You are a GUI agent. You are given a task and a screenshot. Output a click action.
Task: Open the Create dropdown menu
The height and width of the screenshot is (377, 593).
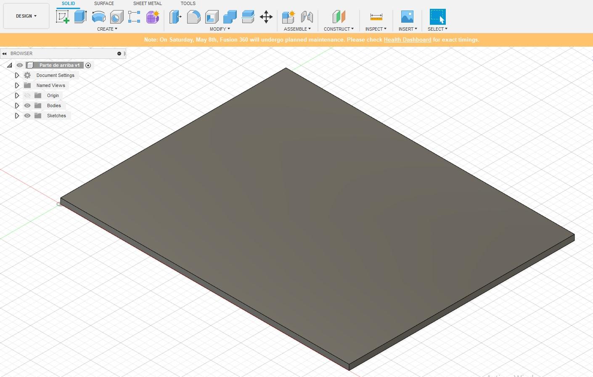pyautogui.click(x=107, y=29)
